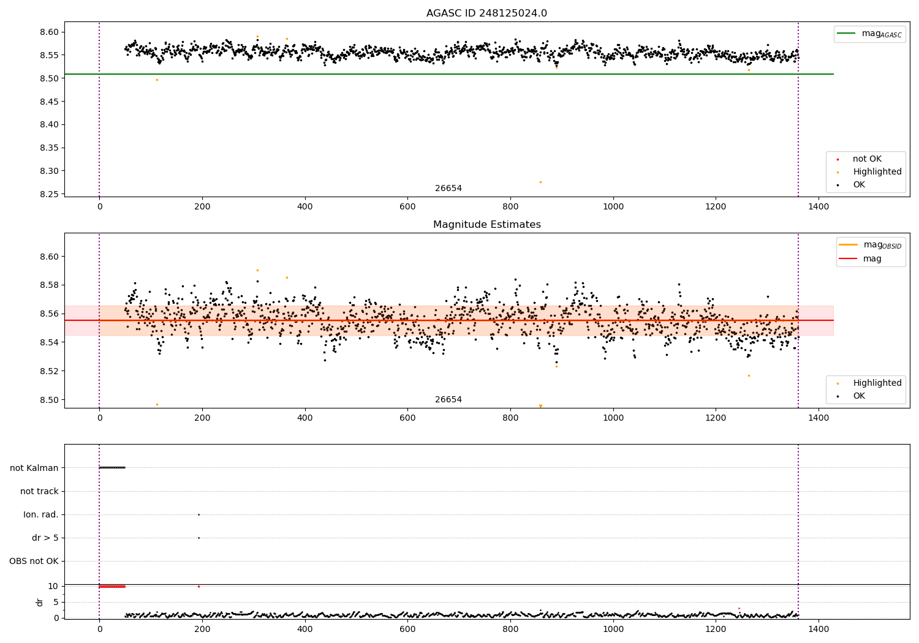This screenshot has height=643, width=919.
Task: Click the red mag line in Magnitude Estimates plot
Action: (x=448, y=320)
